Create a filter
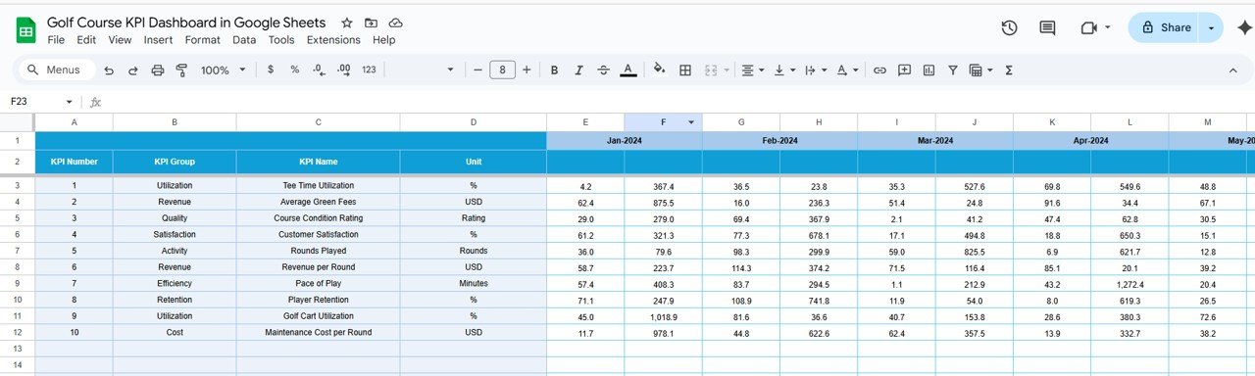 point(952,70)
